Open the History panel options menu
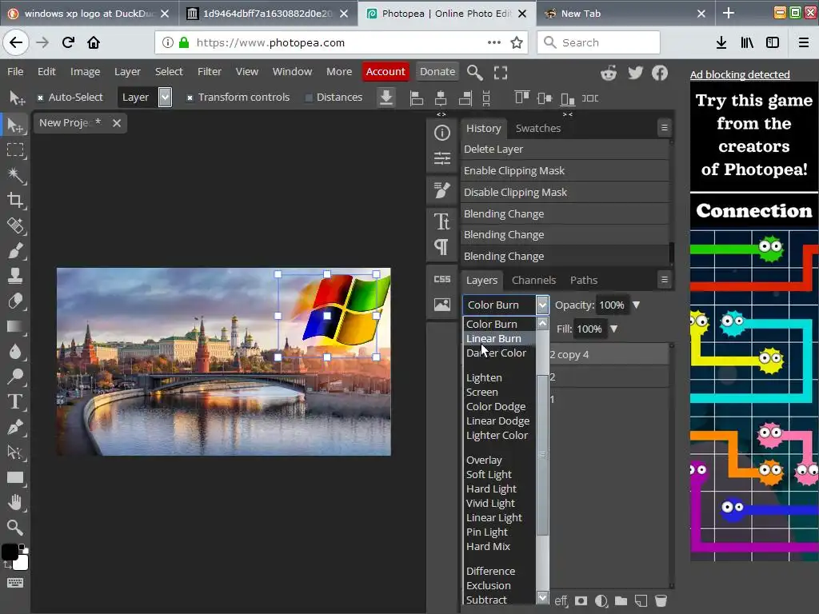Image resolution: width=819 pixels, height=614 pixels. click(664, 127)
